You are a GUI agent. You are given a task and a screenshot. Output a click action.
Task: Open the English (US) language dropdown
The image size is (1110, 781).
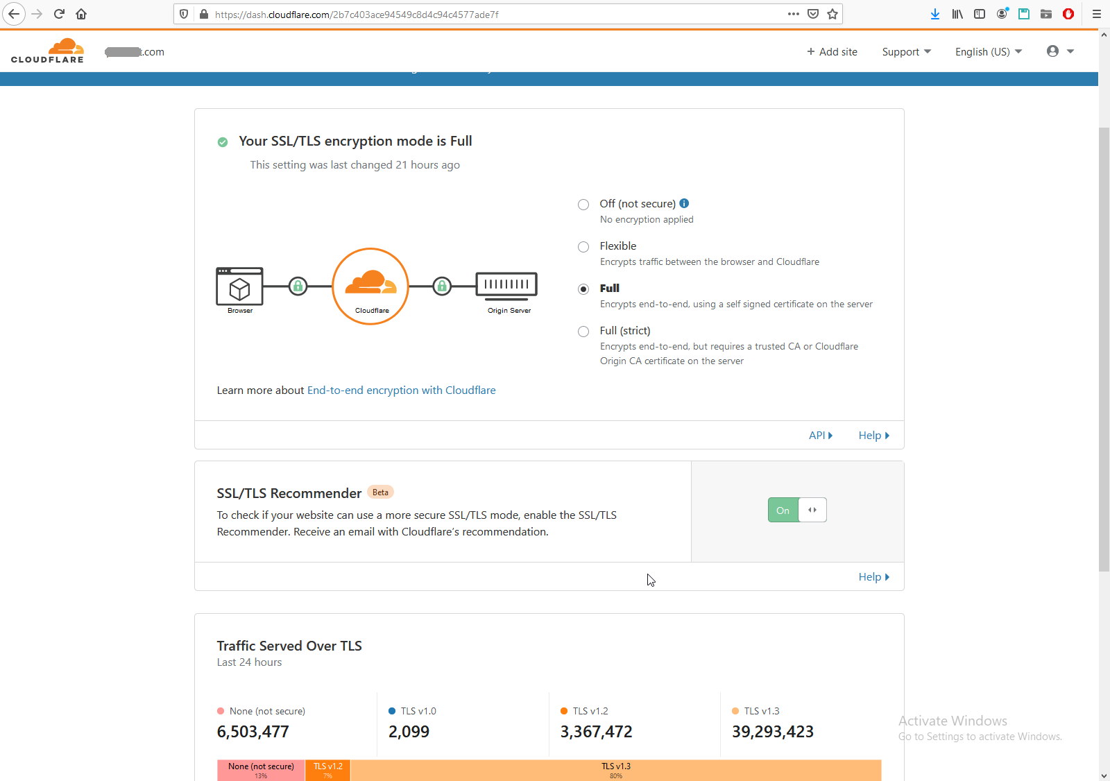click(988, 52)
